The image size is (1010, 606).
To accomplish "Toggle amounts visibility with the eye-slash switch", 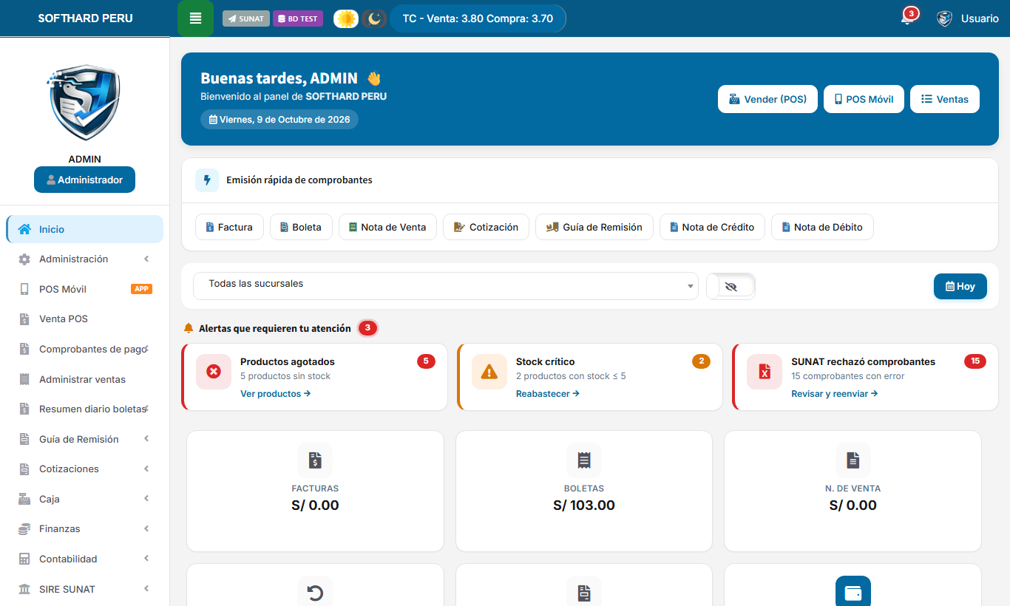I will [731, 287].
